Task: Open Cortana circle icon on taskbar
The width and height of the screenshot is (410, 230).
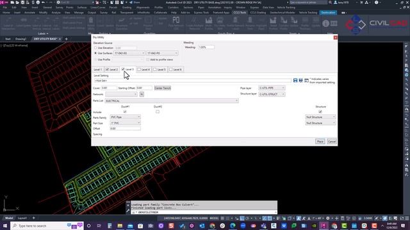Action: tap(89, 226)
